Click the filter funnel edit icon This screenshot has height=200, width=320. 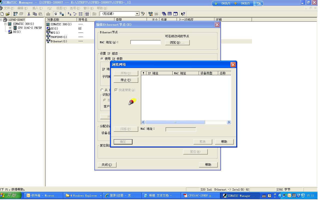click(143, 14)
